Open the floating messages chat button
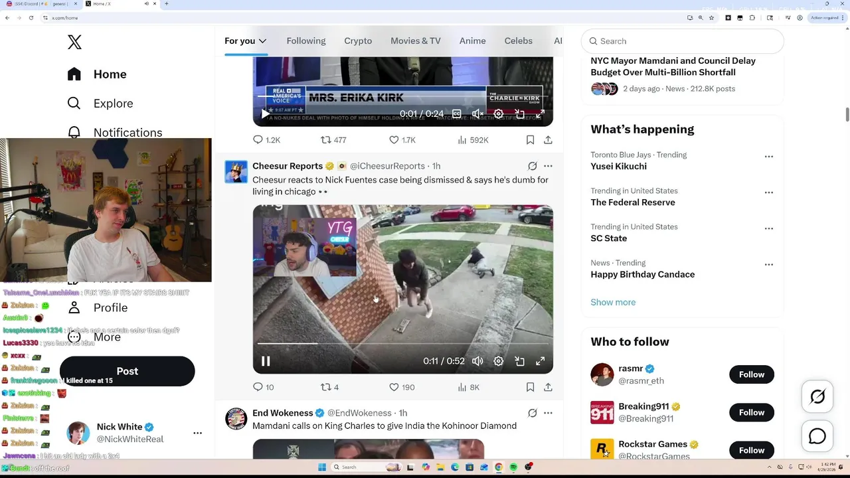The image size is (850, 478). click(817, 436)
